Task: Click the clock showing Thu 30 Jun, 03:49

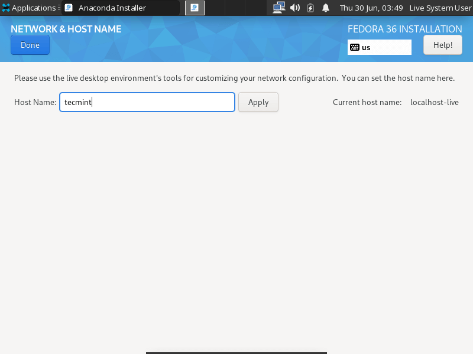Action: (371, 8)
